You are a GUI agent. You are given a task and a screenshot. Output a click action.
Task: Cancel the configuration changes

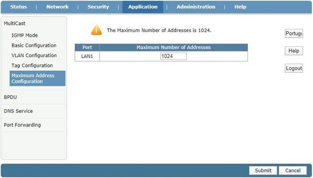[293, 170]
